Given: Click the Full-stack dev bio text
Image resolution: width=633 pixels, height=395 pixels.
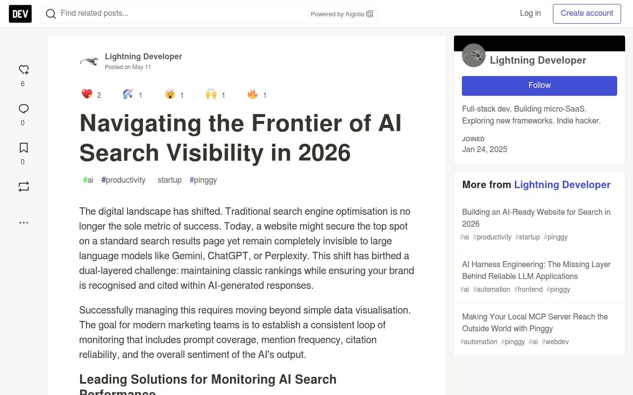Looking at the screenshot, I should pyautogui.click(x=532, y=115).
